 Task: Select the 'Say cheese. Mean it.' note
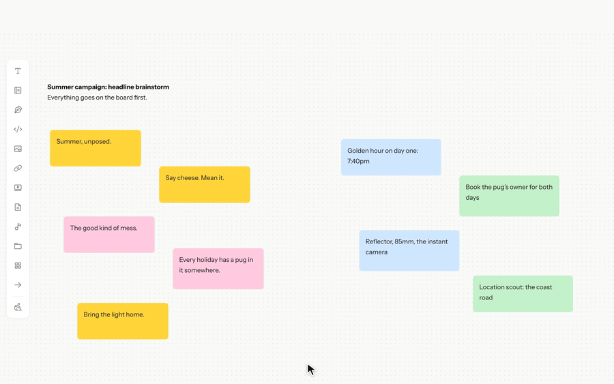tap(205, 184)
